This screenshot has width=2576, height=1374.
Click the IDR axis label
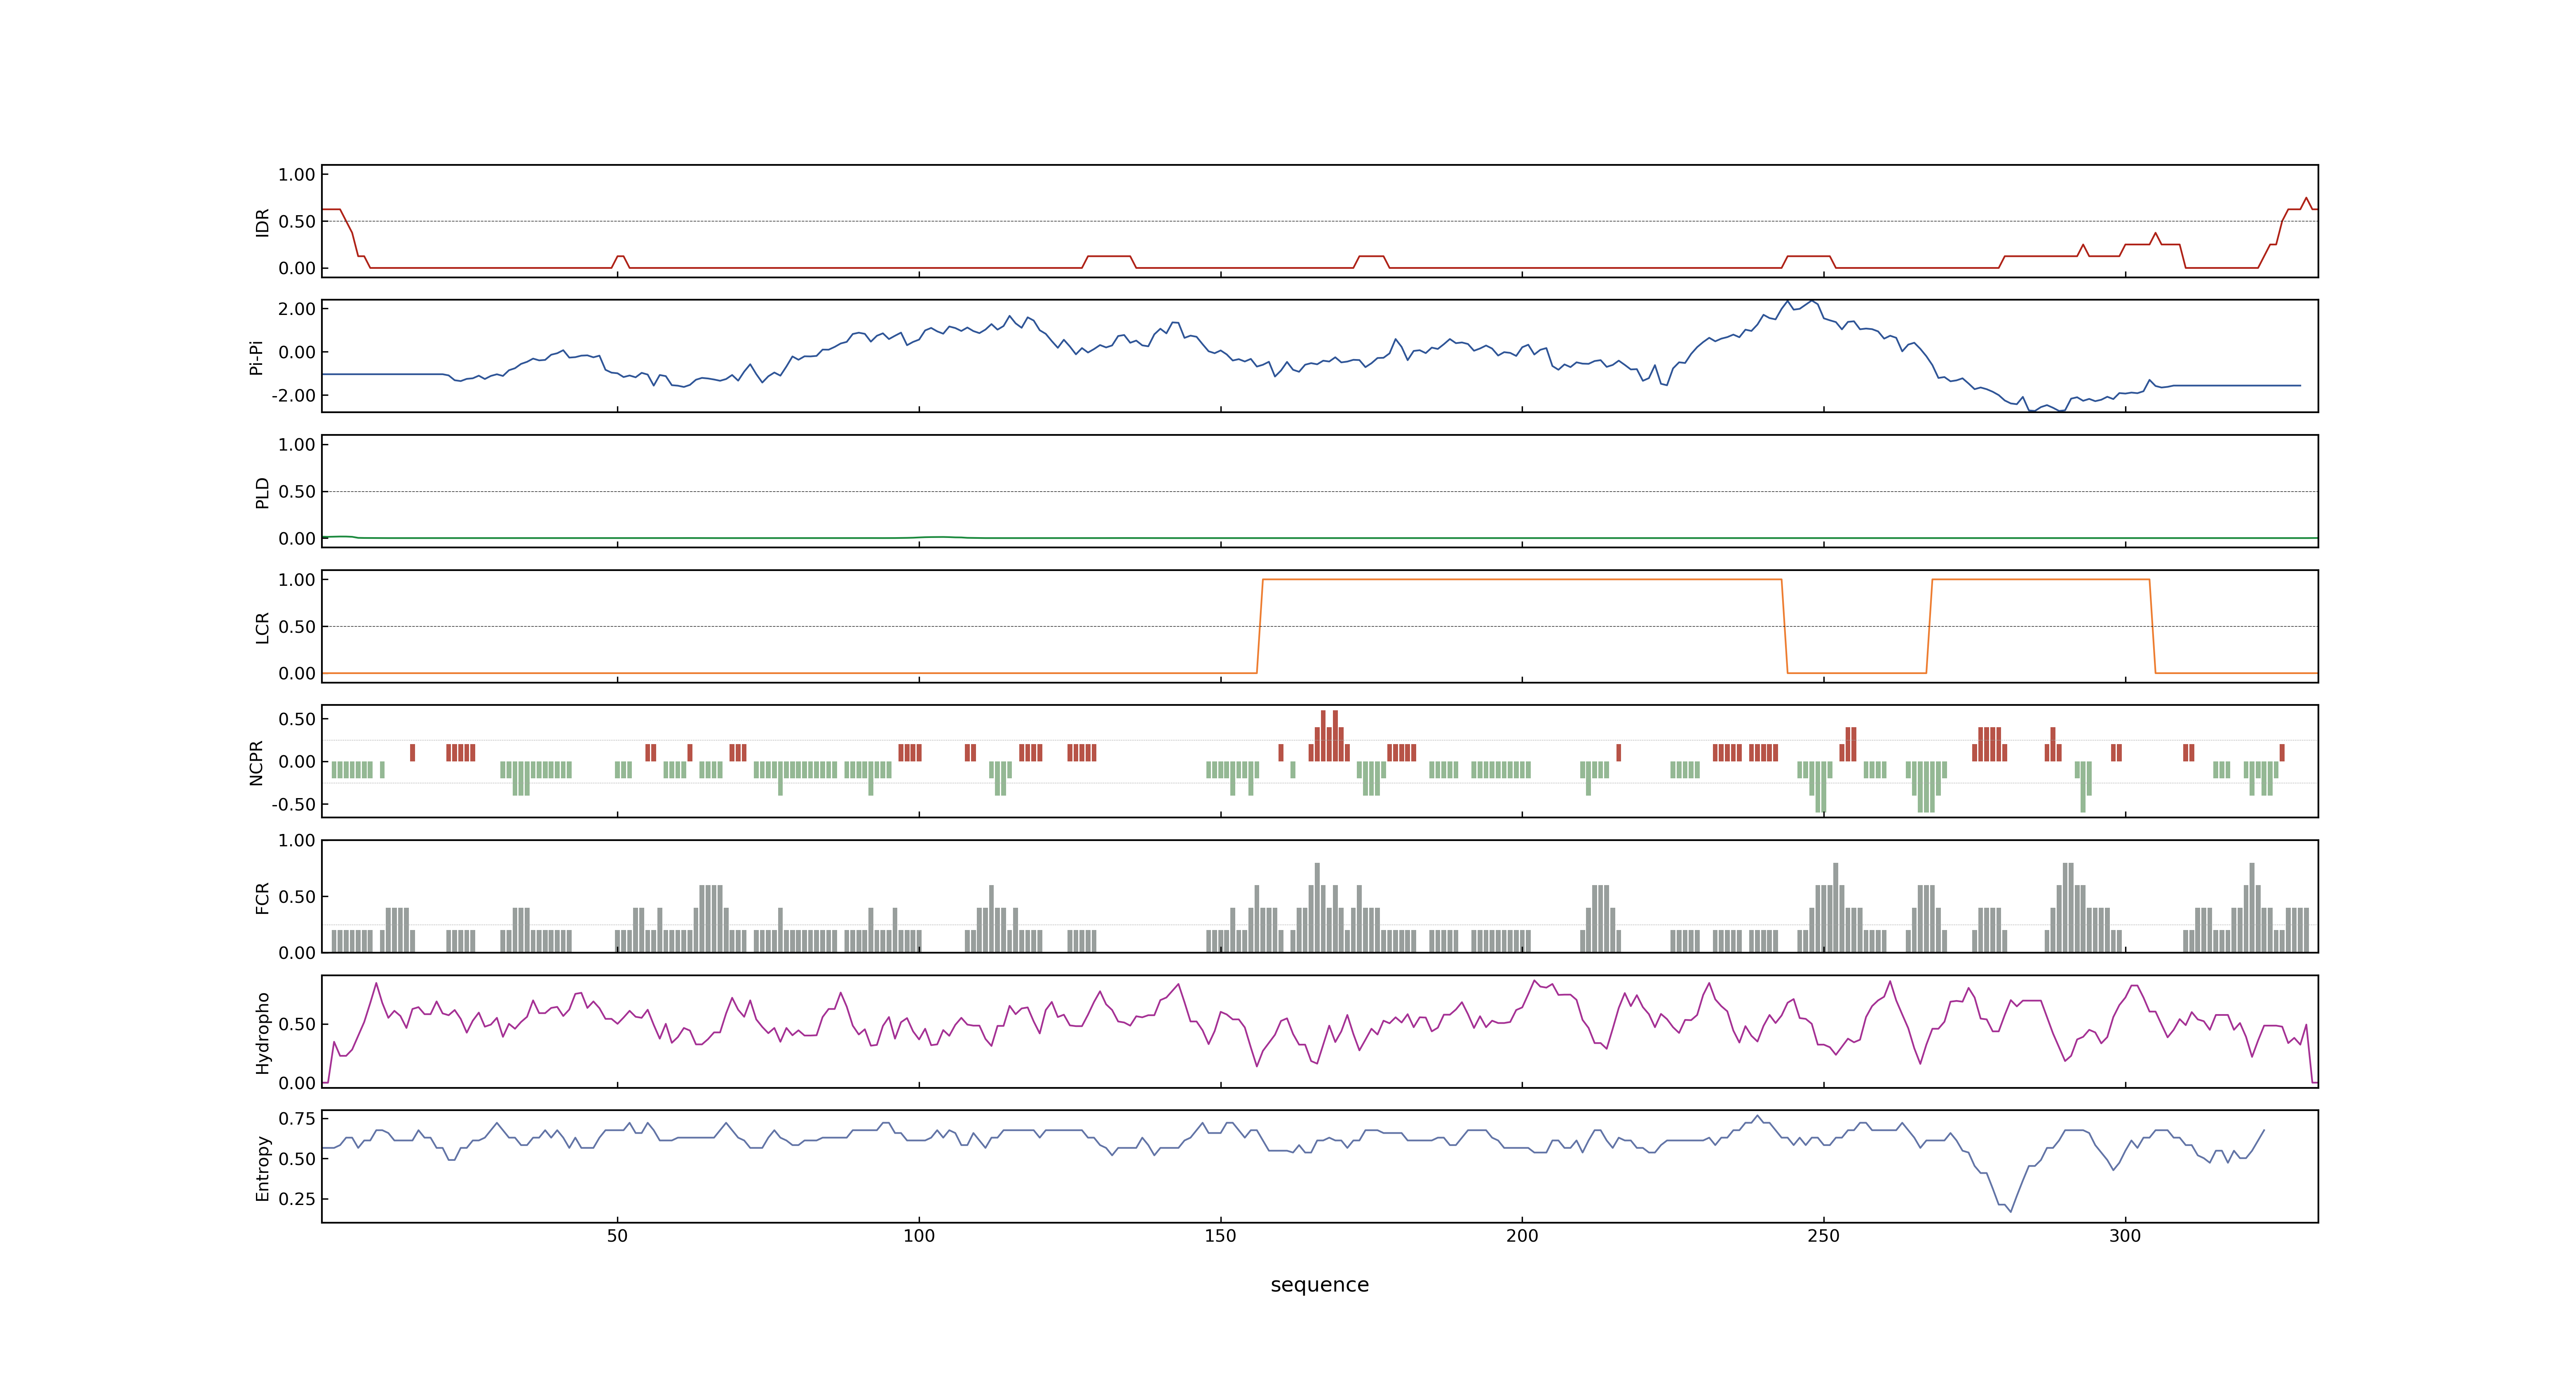263,222
